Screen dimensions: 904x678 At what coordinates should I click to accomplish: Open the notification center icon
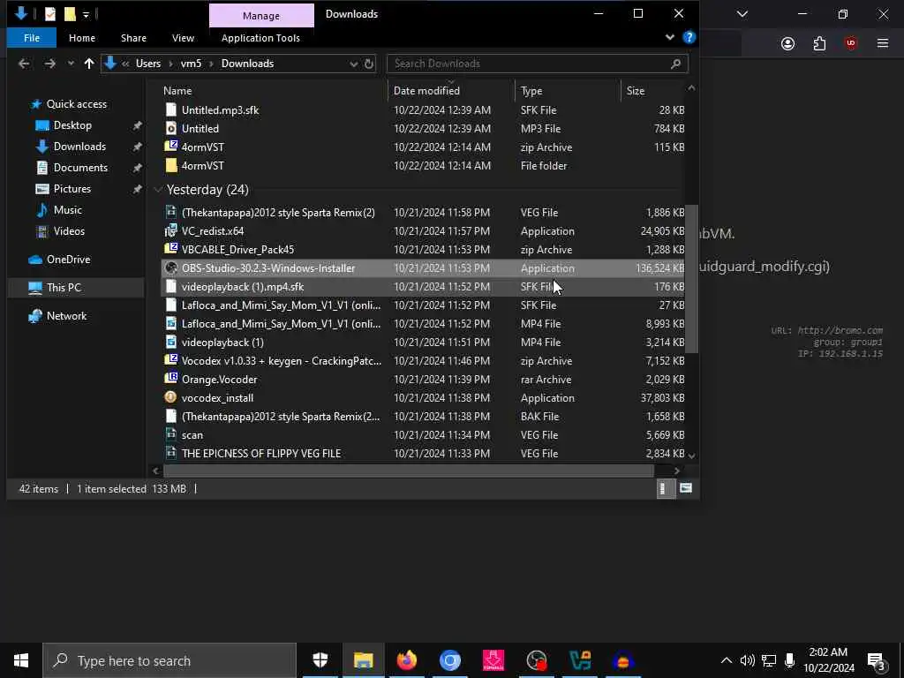[876, 661]
